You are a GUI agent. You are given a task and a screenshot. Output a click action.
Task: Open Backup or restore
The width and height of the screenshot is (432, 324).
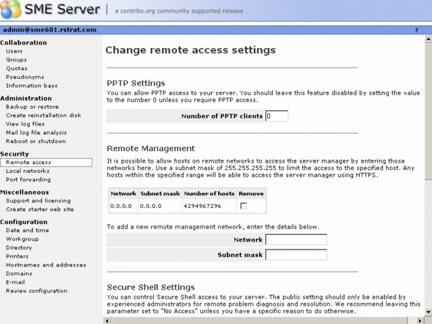[32, 107]
